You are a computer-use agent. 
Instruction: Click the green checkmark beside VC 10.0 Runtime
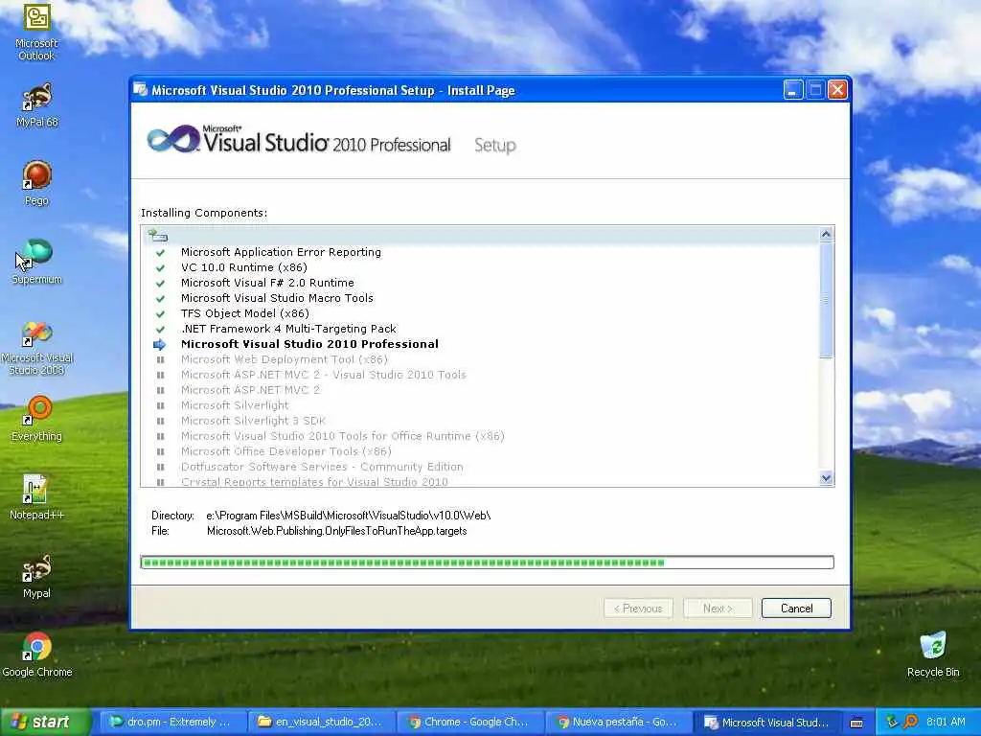(x=160, y=268)
